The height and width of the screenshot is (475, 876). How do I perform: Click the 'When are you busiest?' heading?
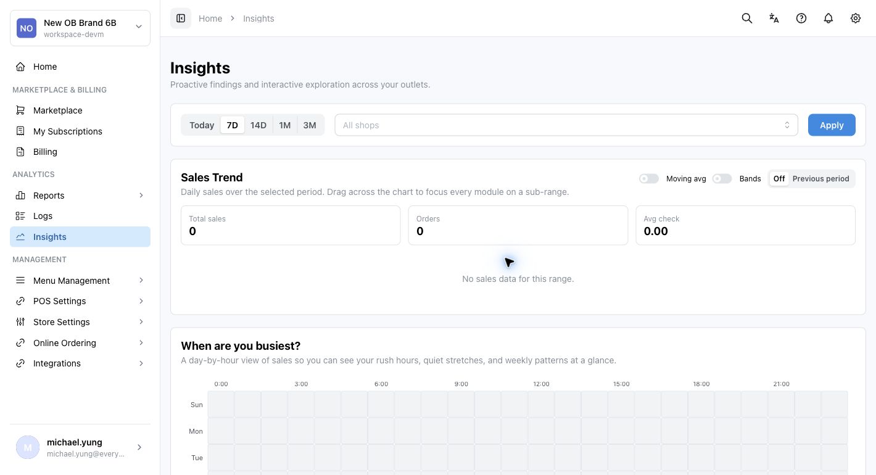[x=241, y=346]
